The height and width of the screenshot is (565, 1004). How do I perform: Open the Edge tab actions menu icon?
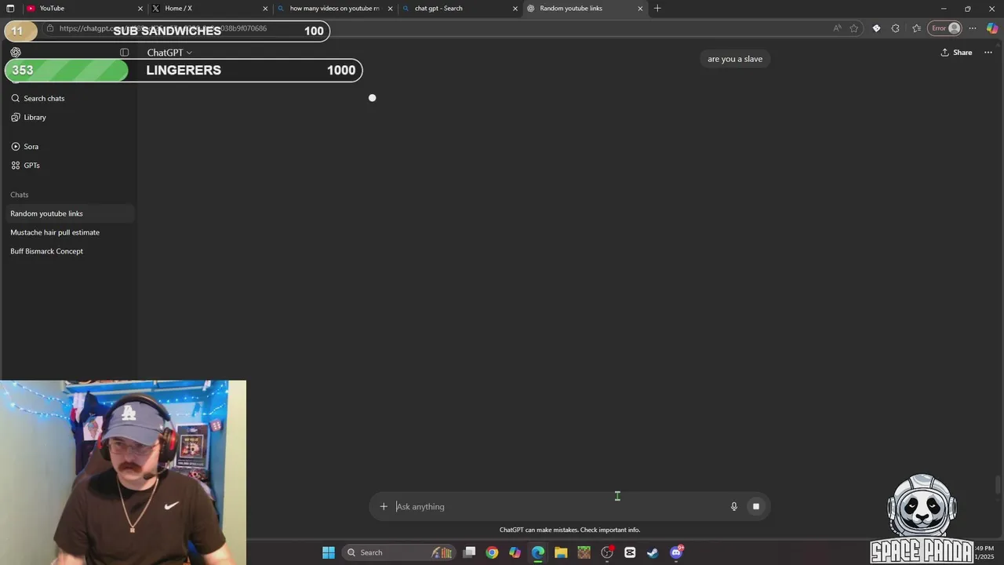click(10, 9)
